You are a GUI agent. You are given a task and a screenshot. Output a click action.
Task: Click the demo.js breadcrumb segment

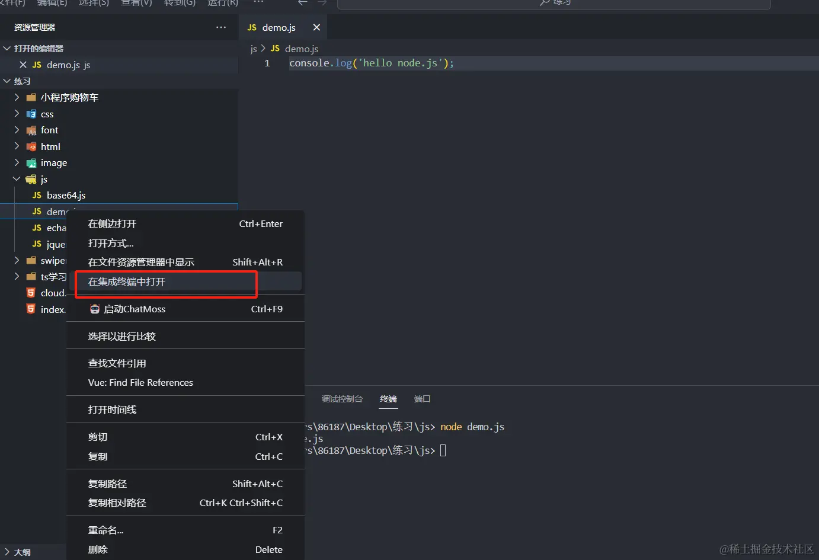pos(302,49)
